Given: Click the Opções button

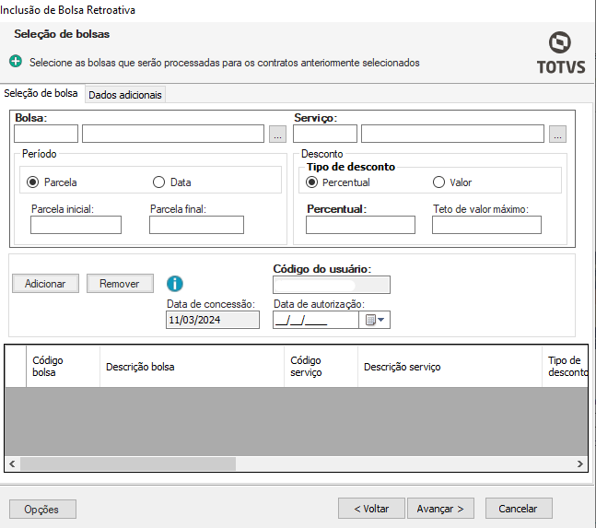Looking at the screenshot, I should point(42,509).
